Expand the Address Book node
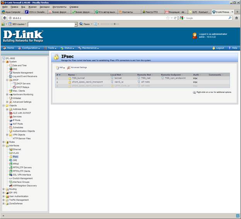 click(x=7, y=109)
